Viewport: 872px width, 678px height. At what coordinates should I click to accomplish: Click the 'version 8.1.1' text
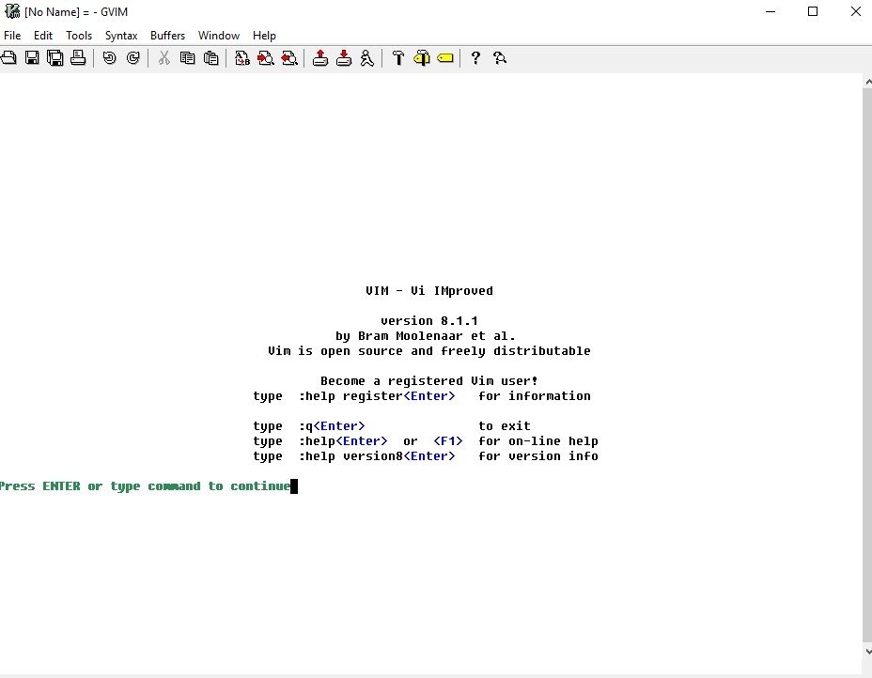click(x=429, y=320)
